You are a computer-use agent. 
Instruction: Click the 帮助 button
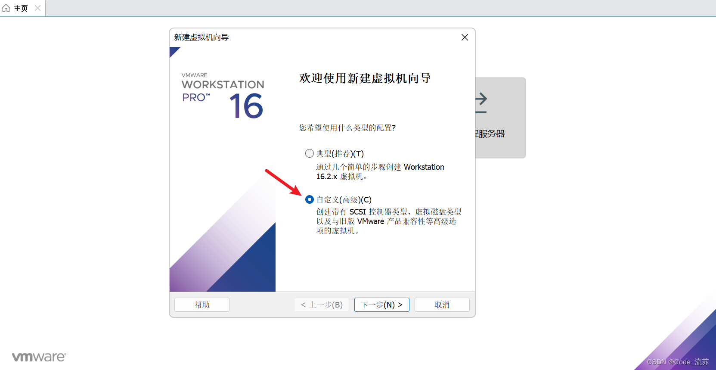pyautogui.click(x=201, y=305)
